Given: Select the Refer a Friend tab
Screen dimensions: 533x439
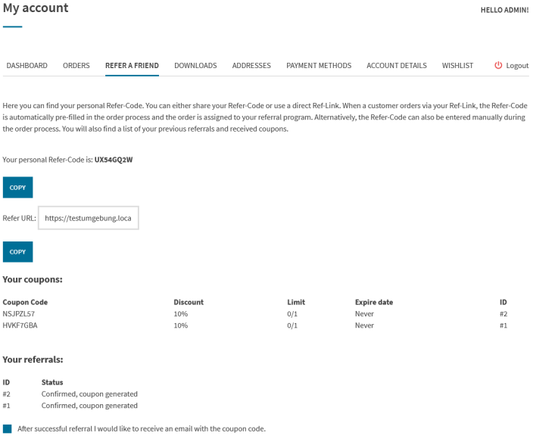Looking at the screenshot, I should 132,66.
